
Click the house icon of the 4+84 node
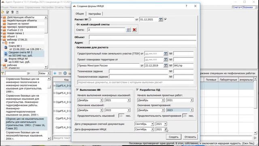tap(6, 43)
